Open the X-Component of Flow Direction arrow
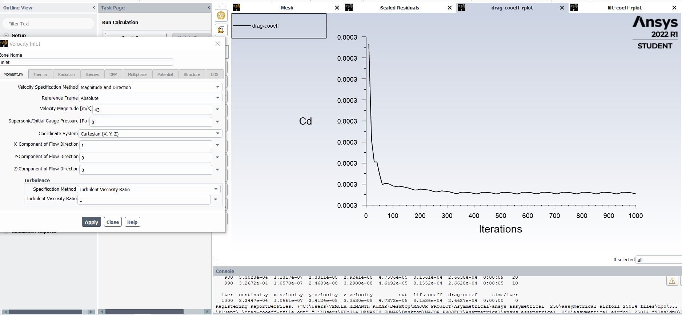 click(217, 145)
